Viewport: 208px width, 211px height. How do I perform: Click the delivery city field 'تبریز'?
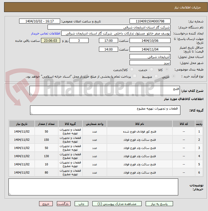(x=150, y=63)
